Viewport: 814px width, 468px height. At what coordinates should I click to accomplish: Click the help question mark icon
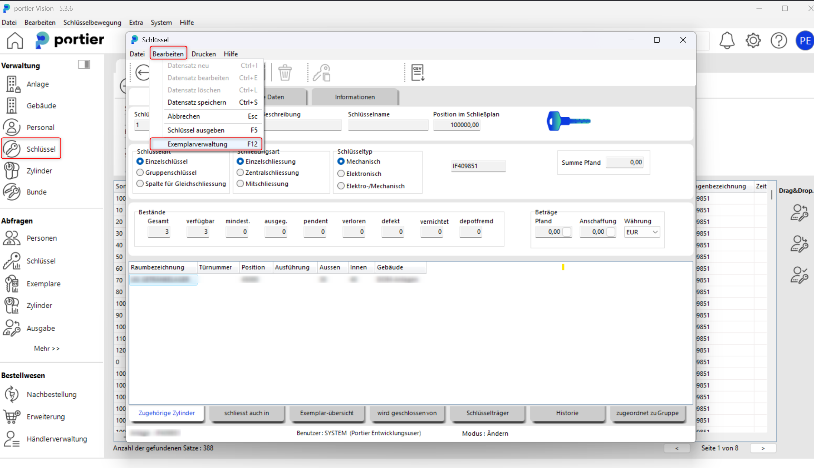pyautogui.click(x=778, y=40)
